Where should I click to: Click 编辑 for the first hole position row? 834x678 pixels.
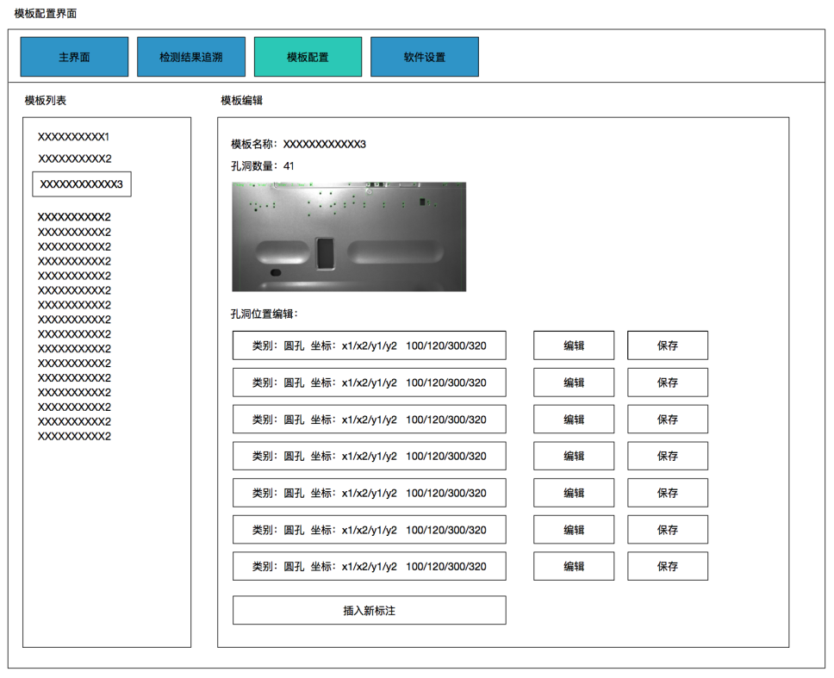point(574,345)
